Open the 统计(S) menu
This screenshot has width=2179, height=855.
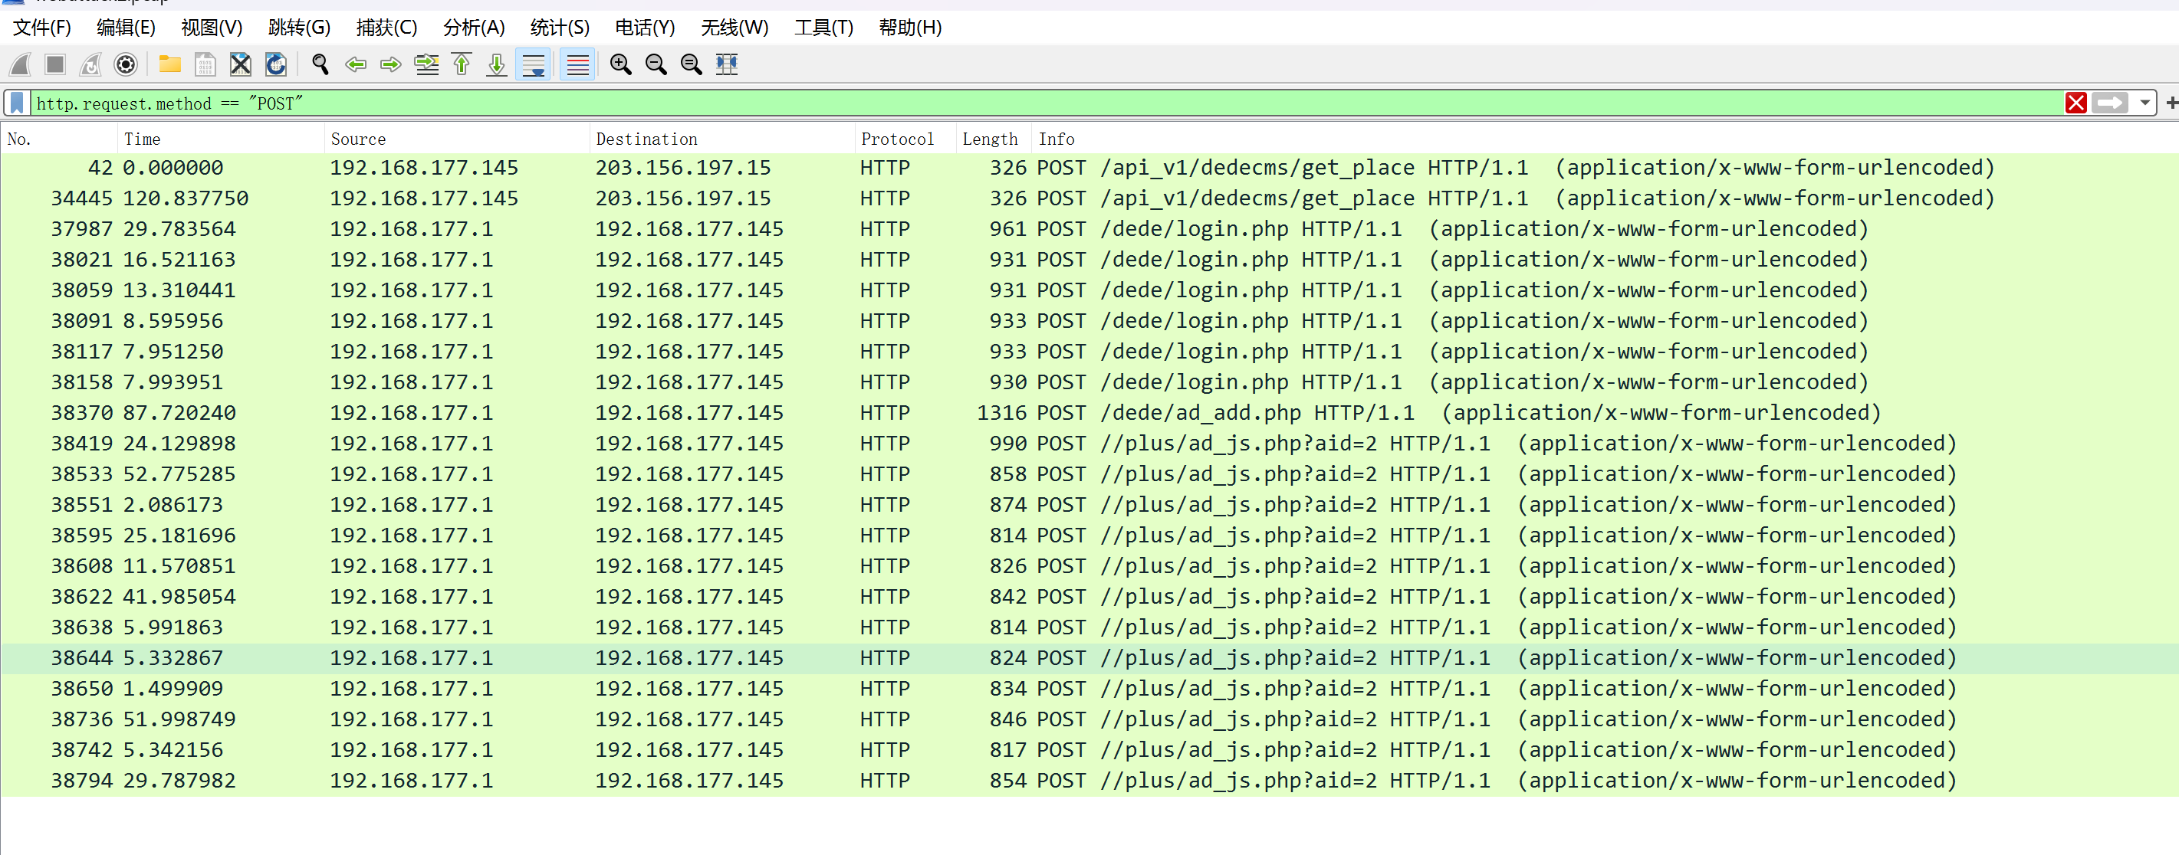(559, 28)
